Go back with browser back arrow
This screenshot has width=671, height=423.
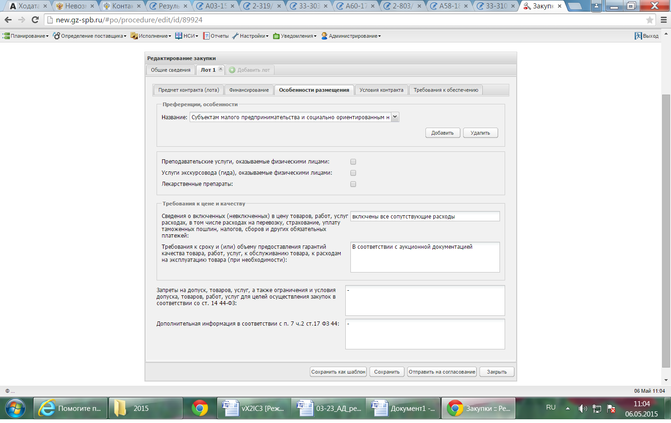[8, 20]
